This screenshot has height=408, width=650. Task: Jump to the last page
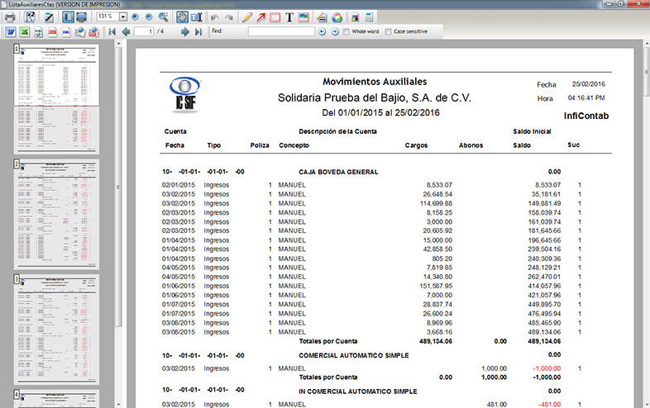[198, 31]
